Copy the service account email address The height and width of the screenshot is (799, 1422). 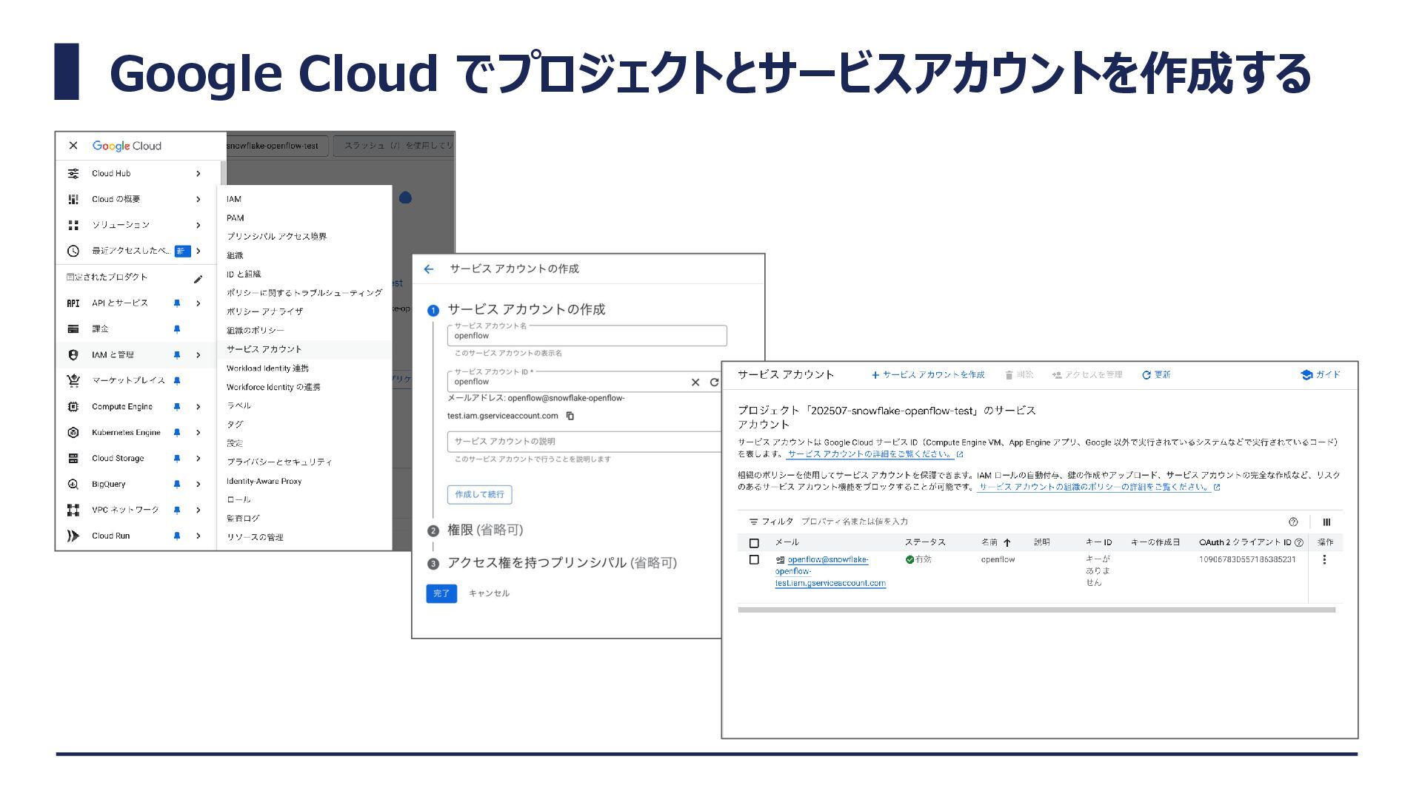(x=570, y=416)
